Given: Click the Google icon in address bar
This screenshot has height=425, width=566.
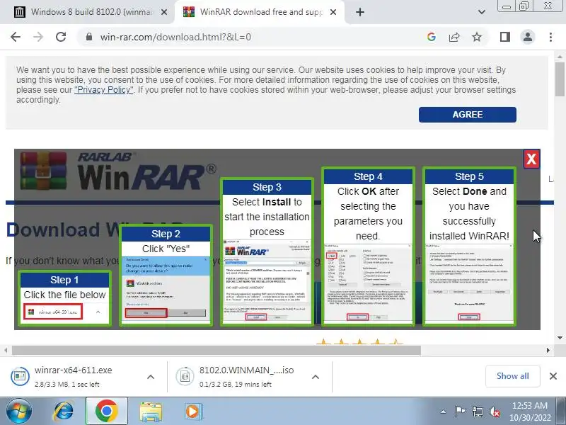Looking at the screenshot, I should (x=432, y=37).
